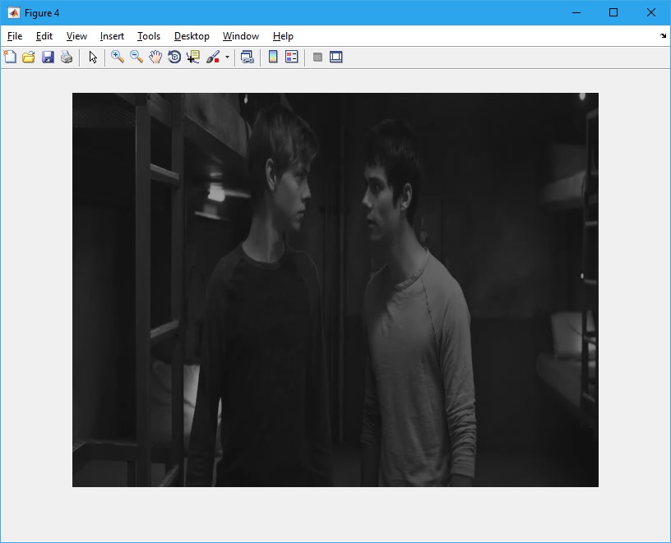This screenshot has width=671, height=543.
Task: Open the Insert menu
Action: (112, 36)
